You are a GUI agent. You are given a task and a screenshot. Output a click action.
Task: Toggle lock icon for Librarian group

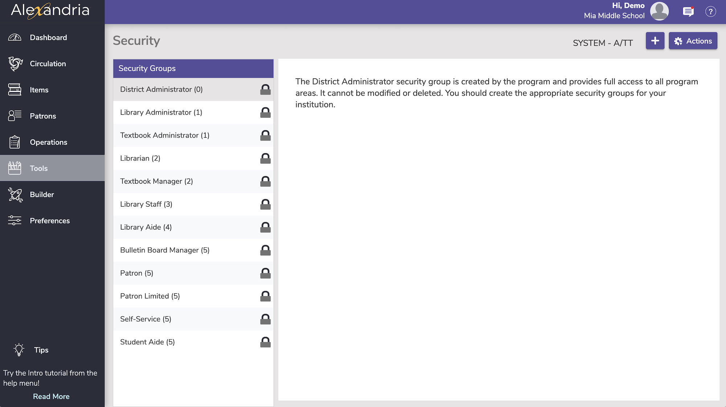point(265,158)
